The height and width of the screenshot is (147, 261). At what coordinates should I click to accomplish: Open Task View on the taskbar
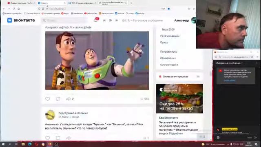[x=16, y=144]
